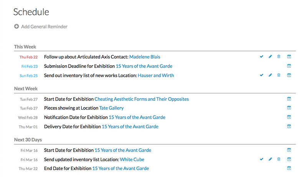The height and width of the screenshot is (177, 307).
Task: Add Mar 22 End Date to calendar
Action: point(289,168)
